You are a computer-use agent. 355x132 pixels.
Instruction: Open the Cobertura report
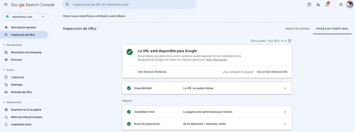pyautogui.click(x=17, y=77)
